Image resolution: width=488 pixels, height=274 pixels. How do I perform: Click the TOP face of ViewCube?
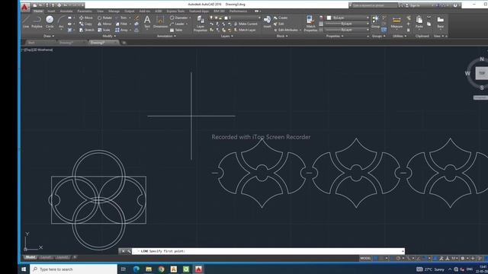482,73
